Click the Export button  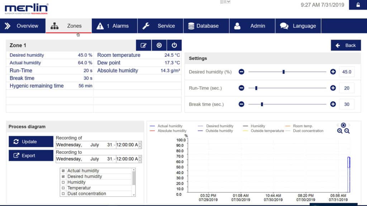[31, 156]
